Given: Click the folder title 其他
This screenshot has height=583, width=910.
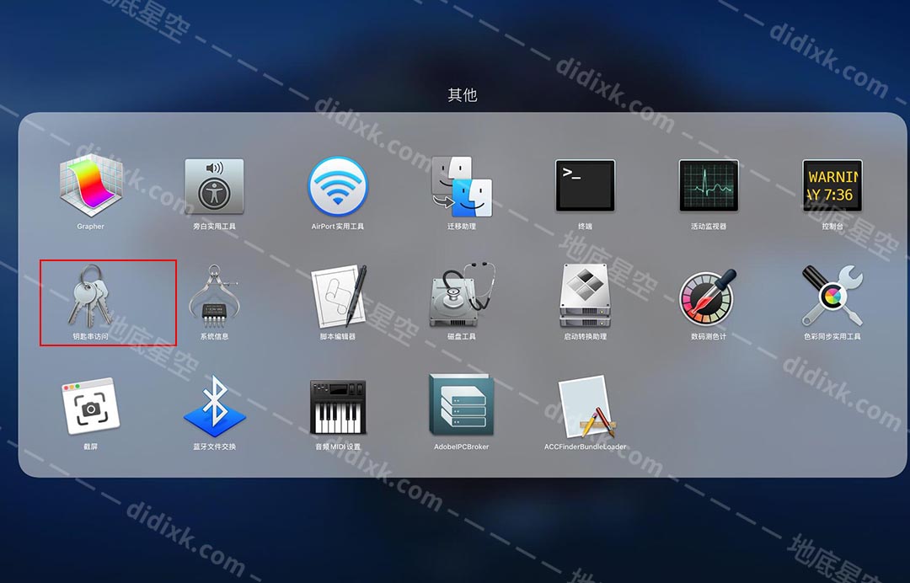Looking at the screenshot, I should 463,94.
